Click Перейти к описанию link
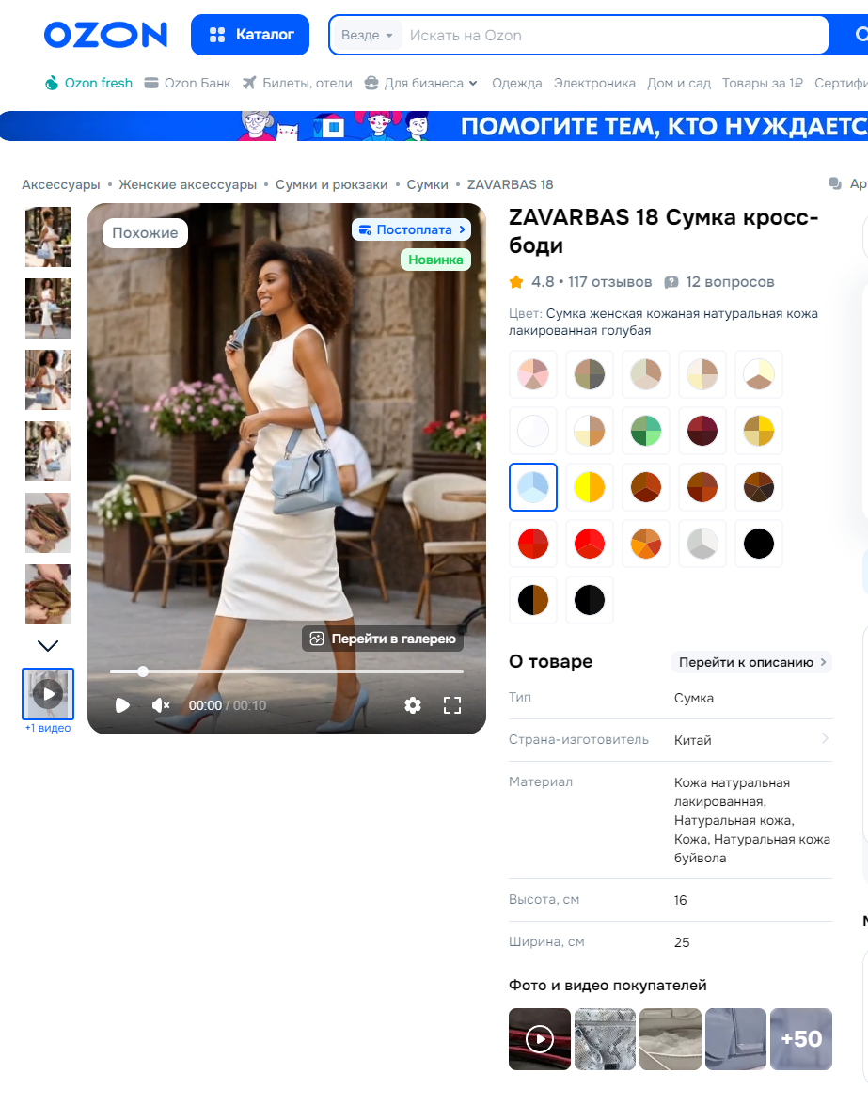The image size is (868, 1105). point(751,662)
